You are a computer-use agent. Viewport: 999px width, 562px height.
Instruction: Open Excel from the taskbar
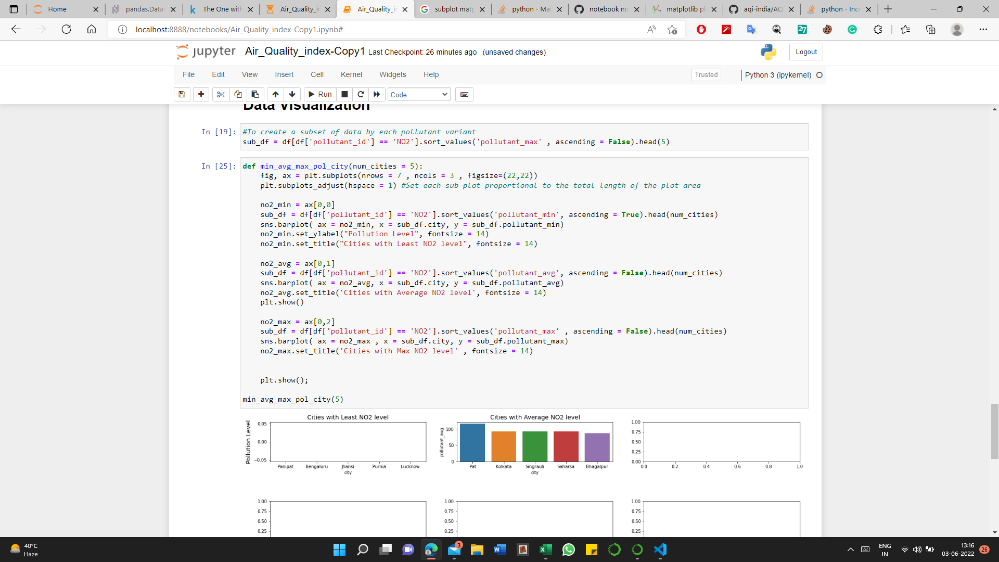546,550
